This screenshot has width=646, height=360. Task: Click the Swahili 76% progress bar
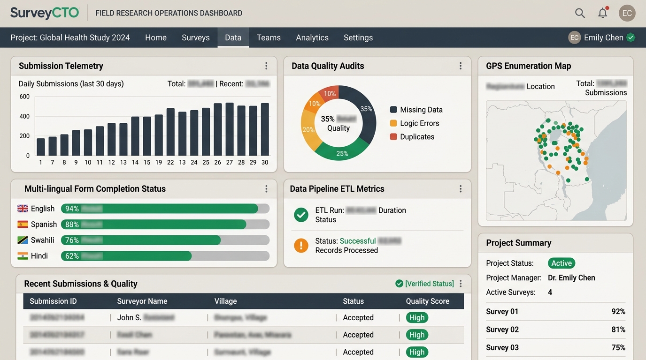click(x=165, y=240)
